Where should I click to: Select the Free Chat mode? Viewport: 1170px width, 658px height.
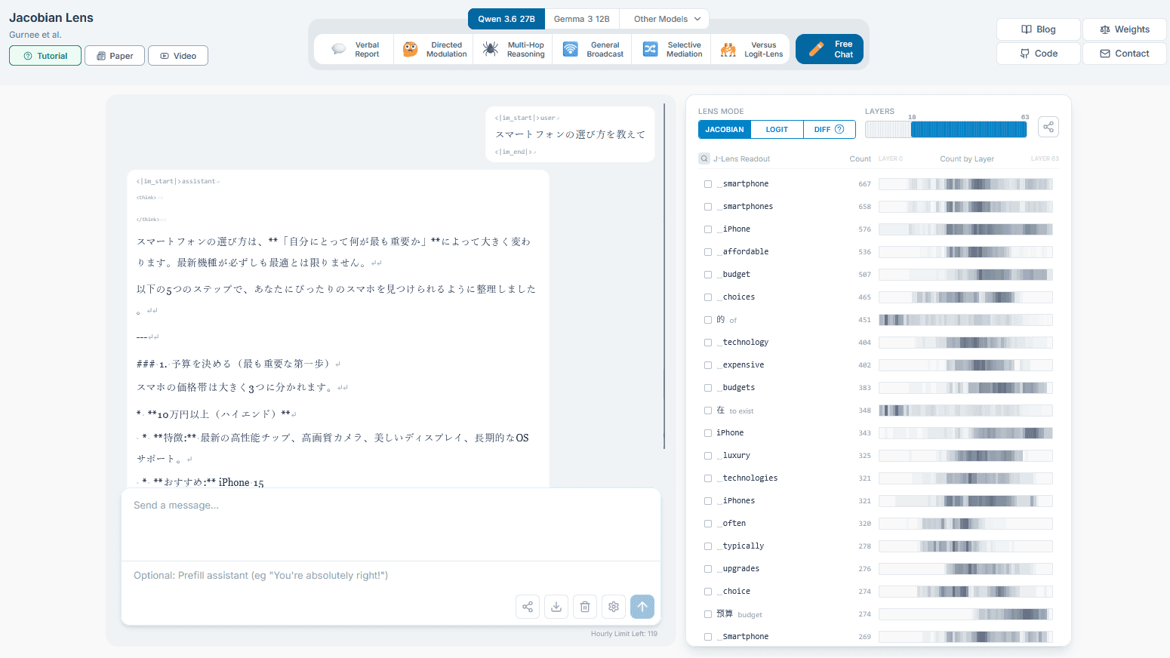(x=830, y=50)
